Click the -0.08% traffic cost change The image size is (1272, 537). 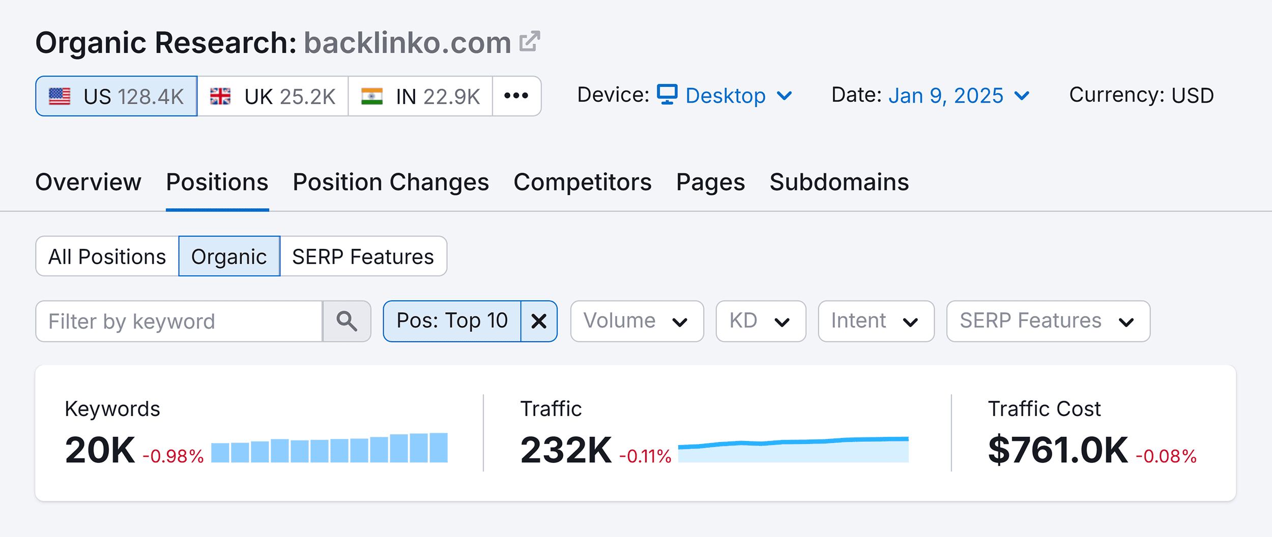click(1166, 456)
